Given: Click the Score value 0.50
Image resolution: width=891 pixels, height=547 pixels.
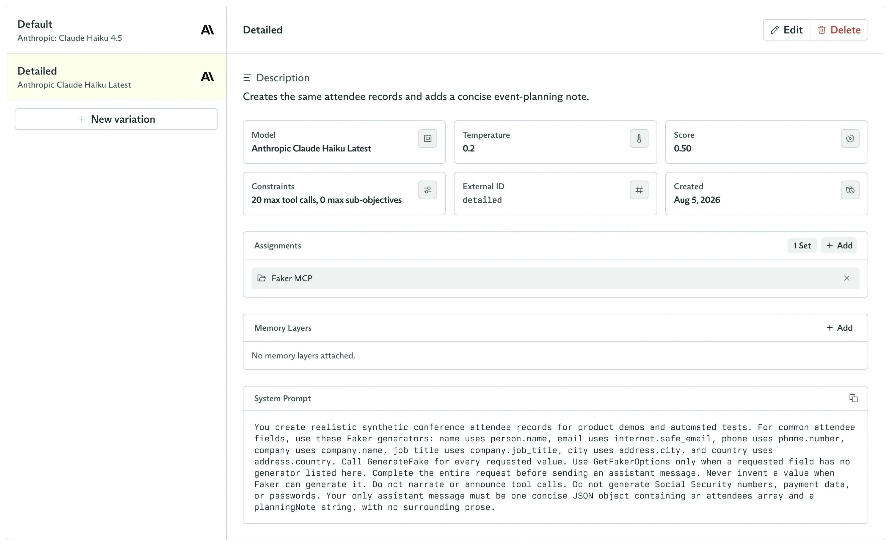Looking at the screenshot, I should pos(682,148).
